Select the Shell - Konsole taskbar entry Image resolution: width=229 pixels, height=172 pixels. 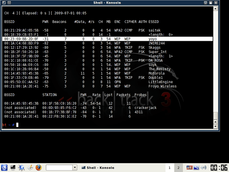98,168
